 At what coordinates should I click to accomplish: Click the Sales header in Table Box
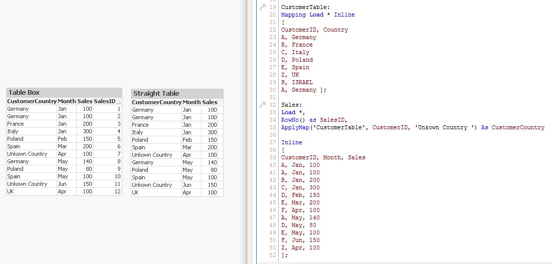pyautogui.click(x=85, y=101)
